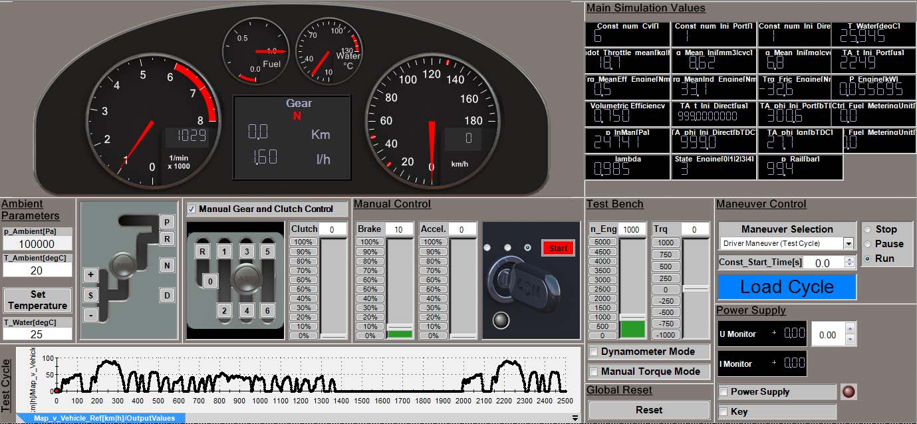Select manual gear 0 (neutral)
The height and width of the screenshot is (424, 917).
coord(209,281)
